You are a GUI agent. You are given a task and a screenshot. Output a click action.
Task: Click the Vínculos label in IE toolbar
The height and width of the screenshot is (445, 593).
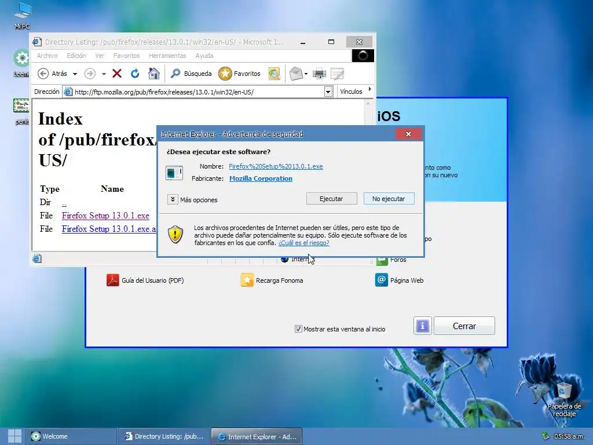tap(351, 92)
